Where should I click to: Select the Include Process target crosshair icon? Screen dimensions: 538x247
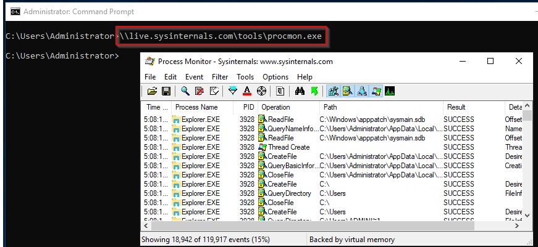[261, 91]
